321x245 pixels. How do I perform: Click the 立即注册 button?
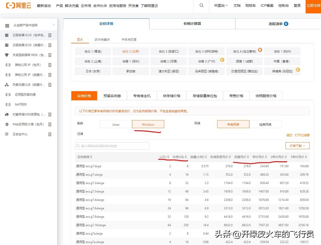[x=313, y=5]
